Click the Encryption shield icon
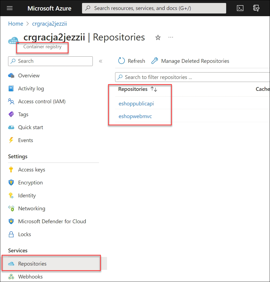The image size is (270, 282). (x=11, y=182)
